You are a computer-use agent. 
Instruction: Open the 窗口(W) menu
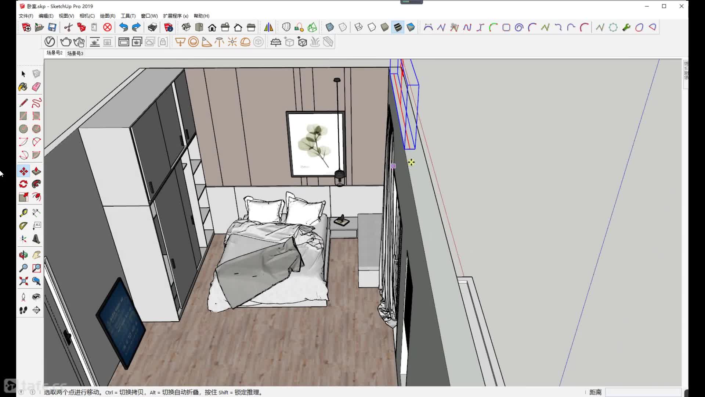(149, 16)
